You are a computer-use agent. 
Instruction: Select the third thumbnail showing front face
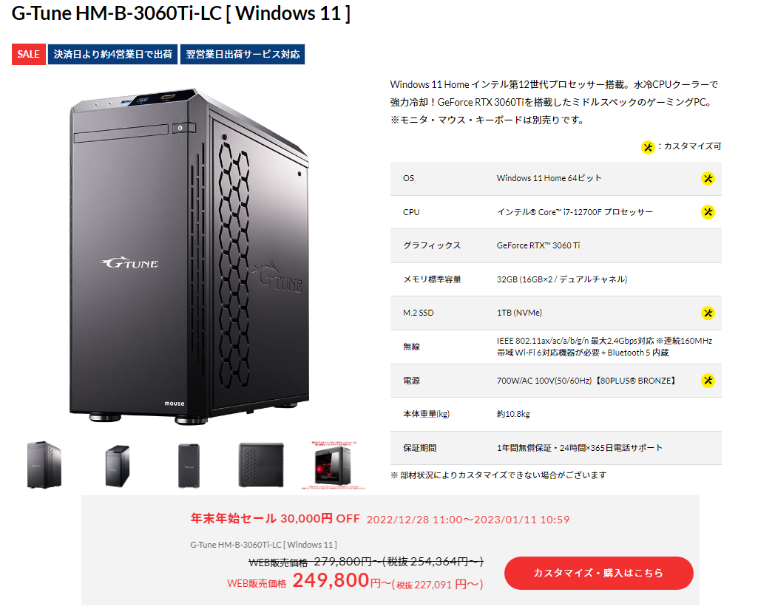tap(189, 466)
